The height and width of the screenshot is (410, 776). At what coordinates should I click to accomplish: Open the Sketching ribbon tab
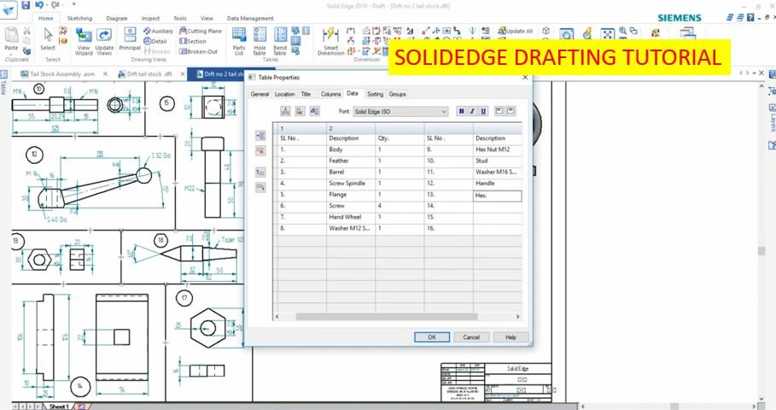pos(79,18)
